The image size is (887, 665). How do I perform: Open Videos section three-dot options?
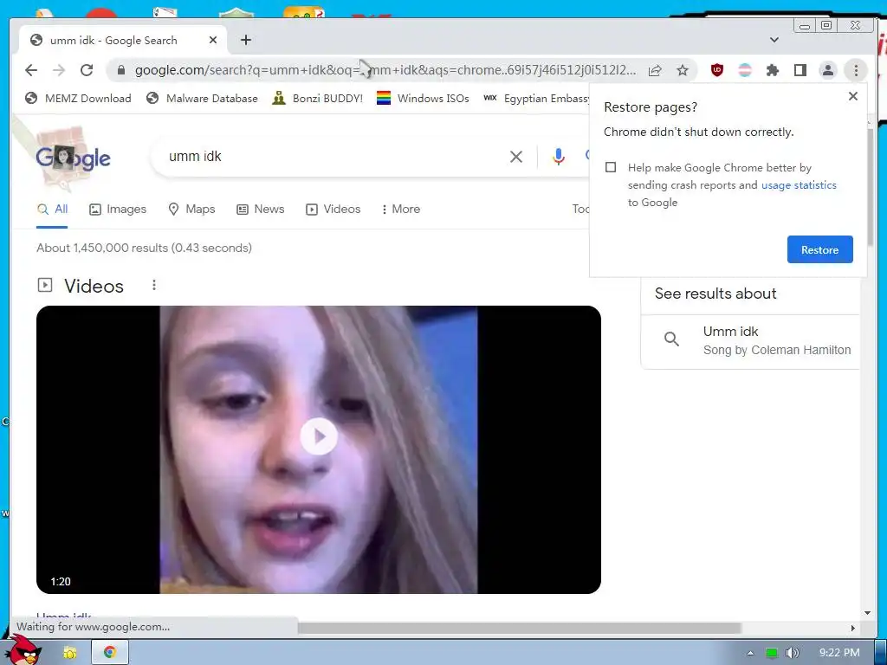click(154, 285)
